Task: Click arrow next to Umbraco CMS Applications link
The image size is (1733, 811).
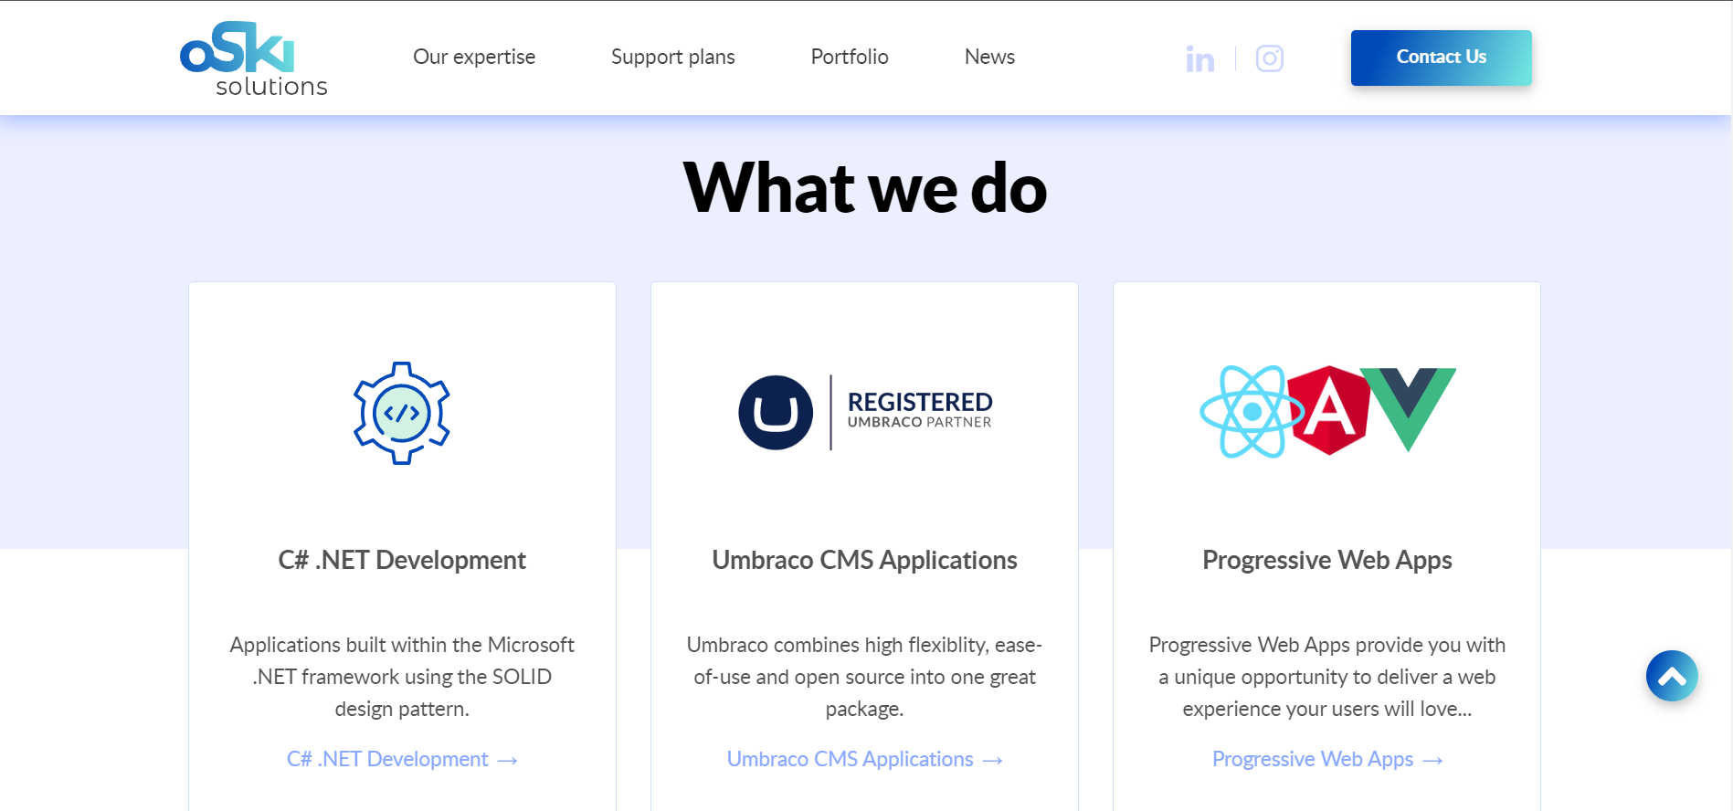Action: [x=993, y=761]
